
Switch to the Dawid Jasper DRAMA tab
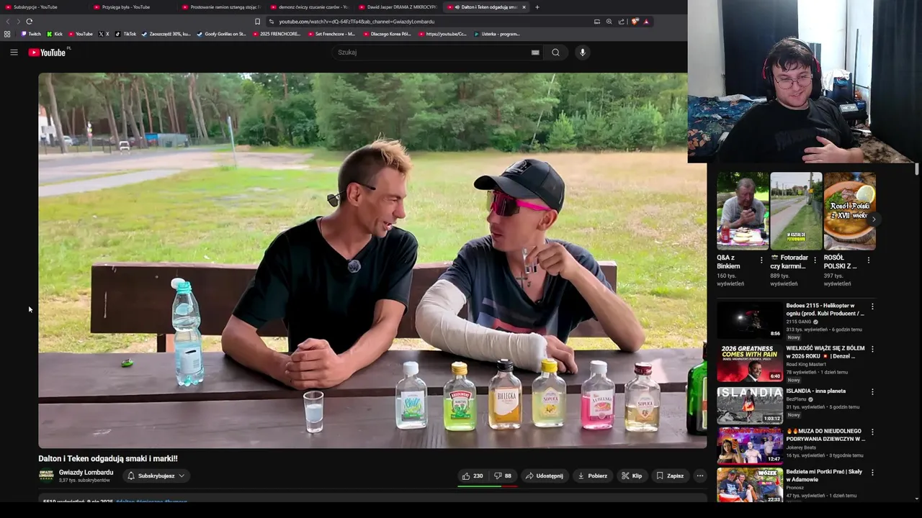(x=398, y=7)
